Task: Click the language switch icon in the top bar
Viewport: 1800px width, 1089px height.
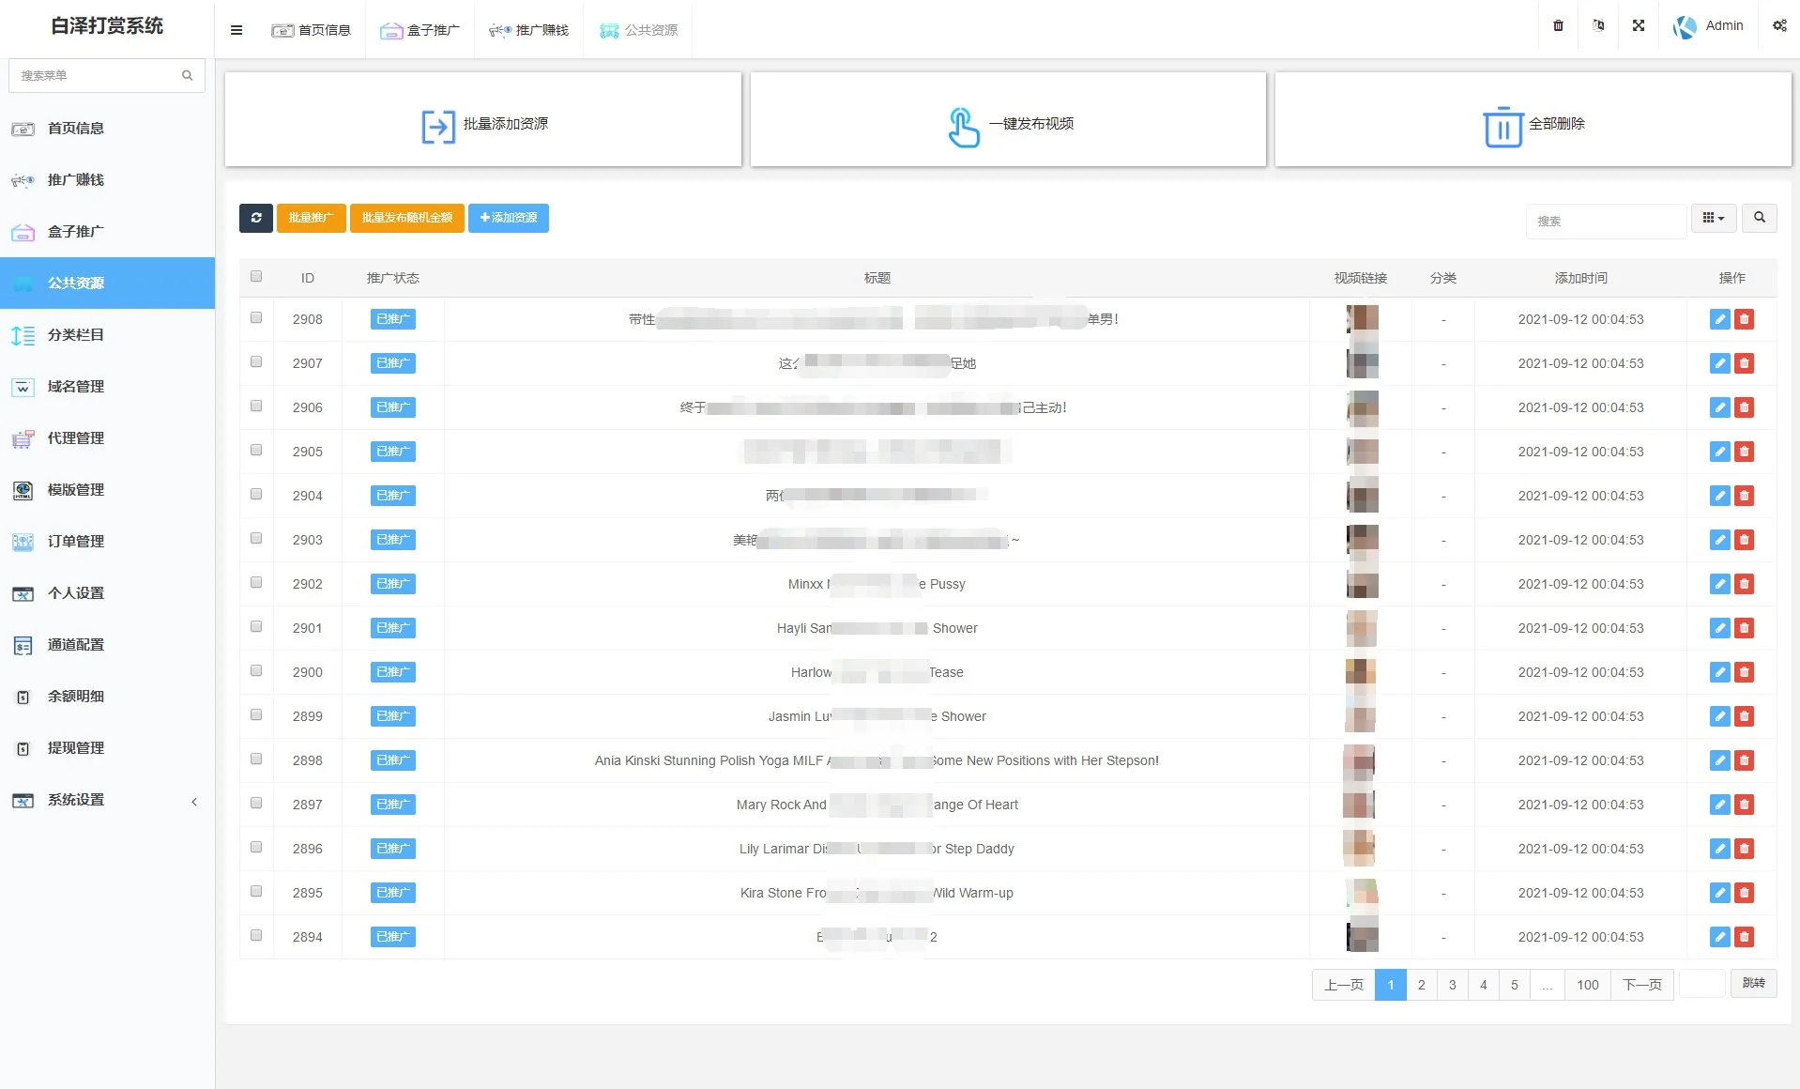Action: [x=1598, y=26]
